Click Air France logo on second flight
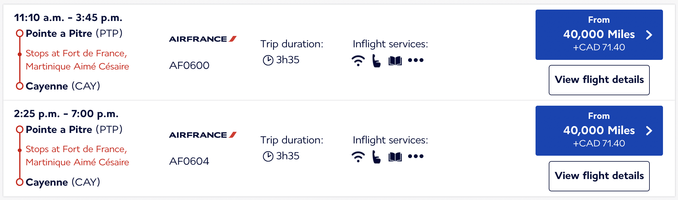This screenshot has width=678, height=200. coord(203,135)
